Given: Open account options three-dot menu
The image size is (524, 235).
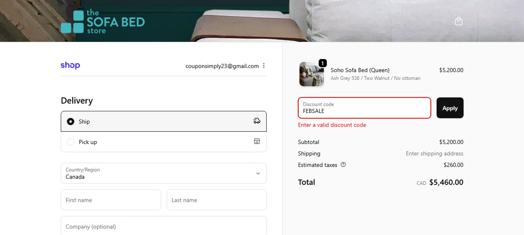Looking at the screenshot, I should tap(264, 66).
